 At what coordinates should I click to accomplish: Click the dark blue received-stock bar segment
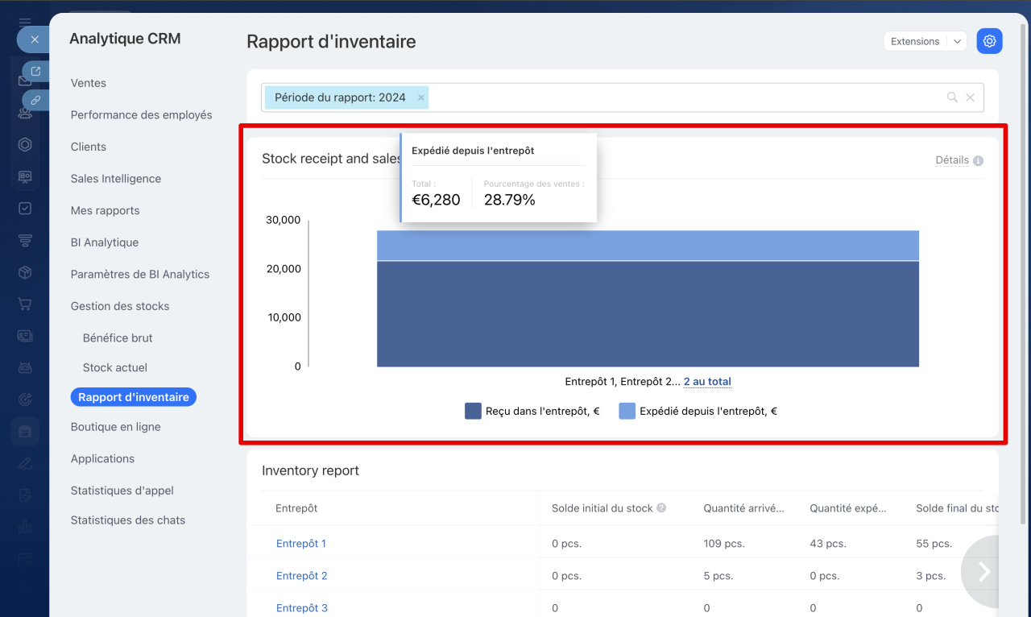tap(648, 314)
